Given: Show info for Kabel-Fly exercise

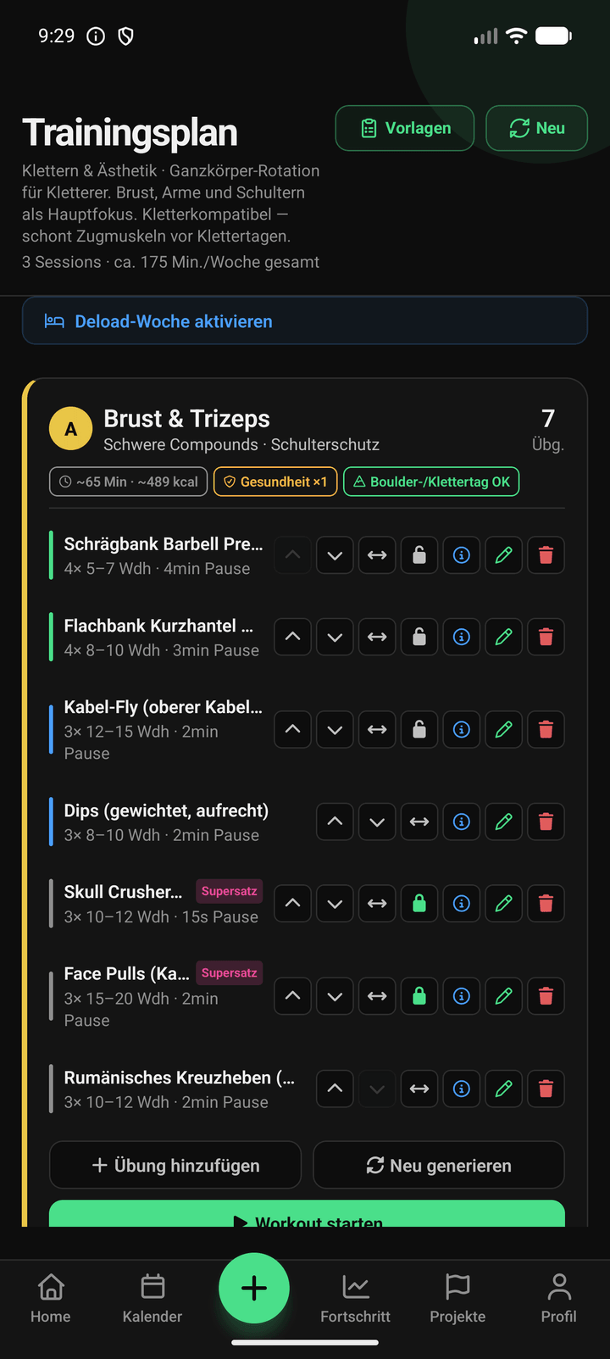Looking at the screenshot, I should click(462, 729).
